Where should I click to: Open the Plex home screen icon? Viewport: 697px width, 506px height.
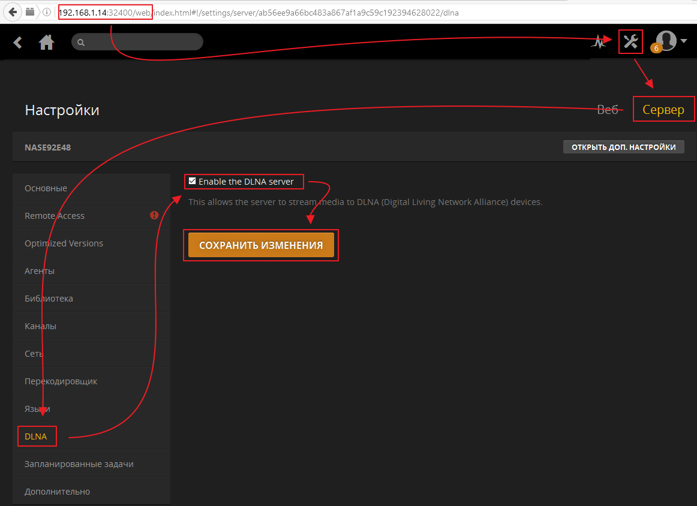coord(46,42)
